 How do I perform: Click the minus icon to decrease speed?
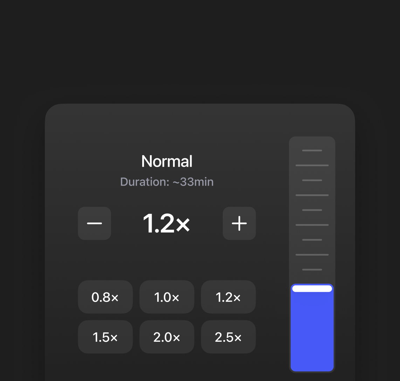coord(94,223)
